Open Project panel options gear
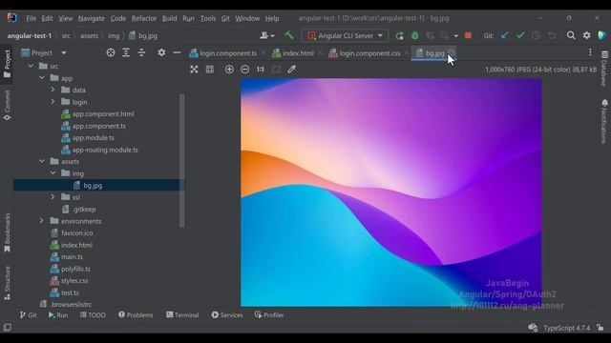Image resolution: width=611 pixels, height=343 pixels. pyautogui.click(x=161, y=52)
